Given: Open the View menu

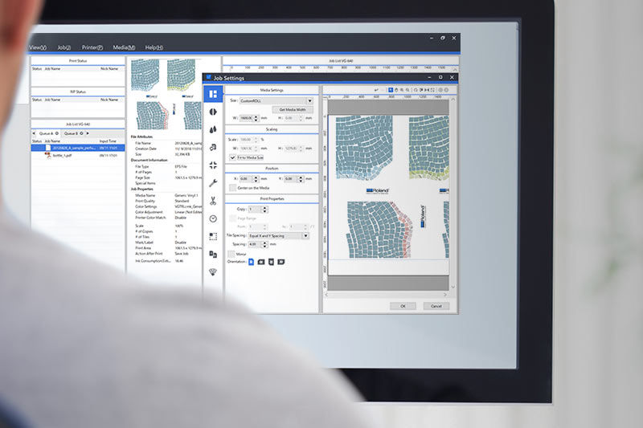Looking at the screenshot, I should 38,47.
